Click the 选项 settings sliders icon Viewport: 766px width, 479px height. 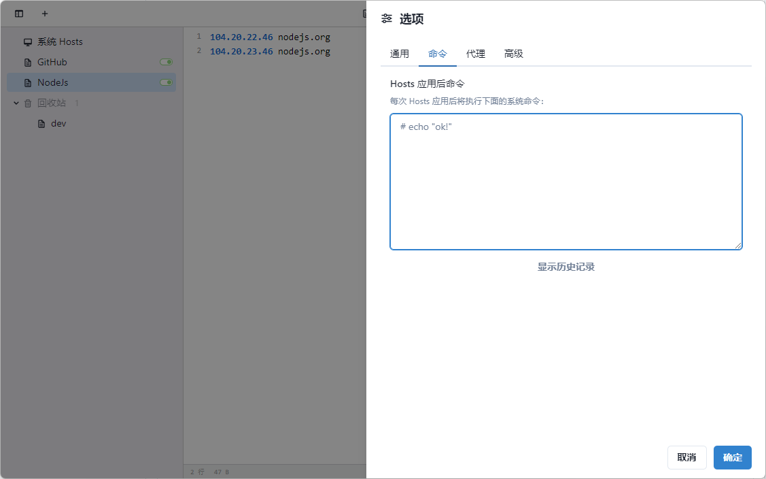coord(387,18)
